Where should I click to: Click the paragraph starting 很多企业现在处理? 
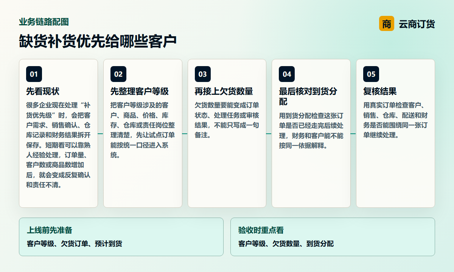(58, 145)
